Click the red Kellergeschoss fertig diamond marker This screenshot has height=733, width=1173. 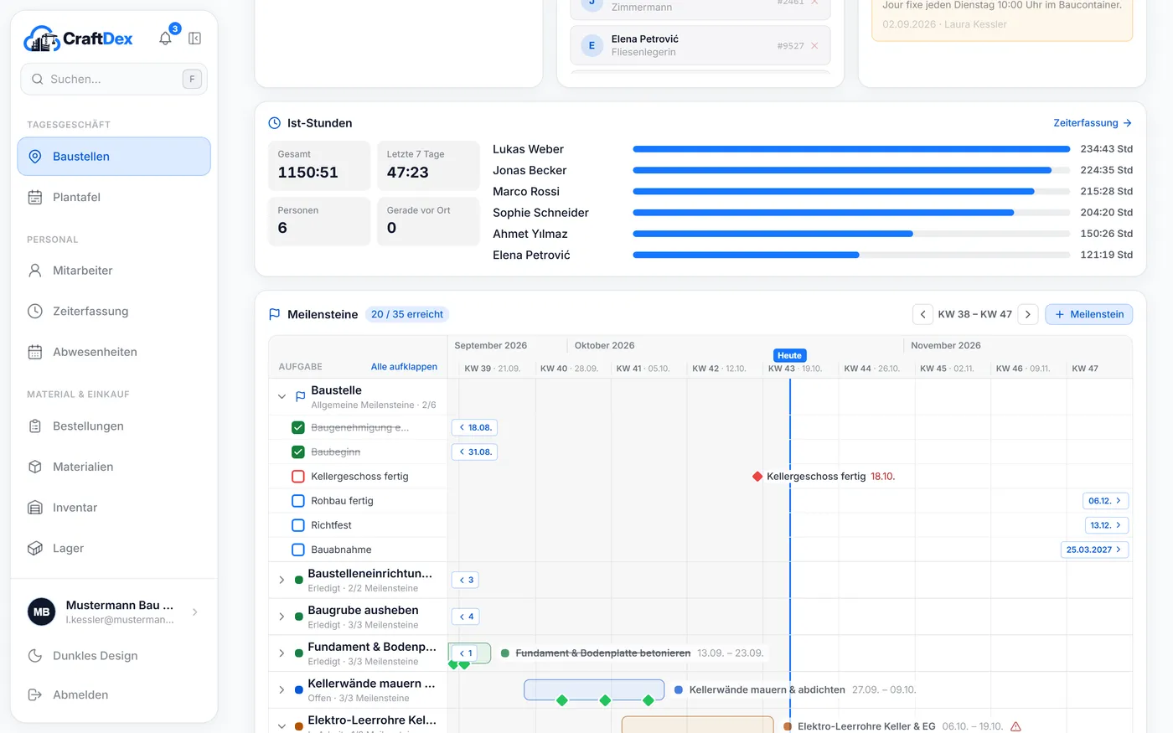tap(757, 477)
